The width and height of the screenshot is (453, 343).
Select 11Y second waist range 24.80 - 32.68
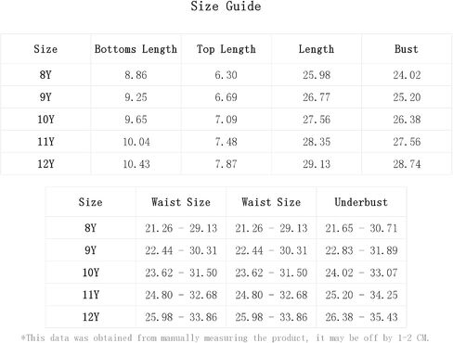point(271,295)
